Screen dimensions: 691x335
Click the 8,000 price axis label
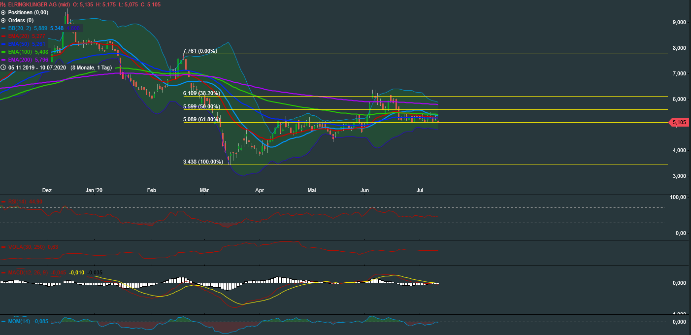tap(679, 48)
